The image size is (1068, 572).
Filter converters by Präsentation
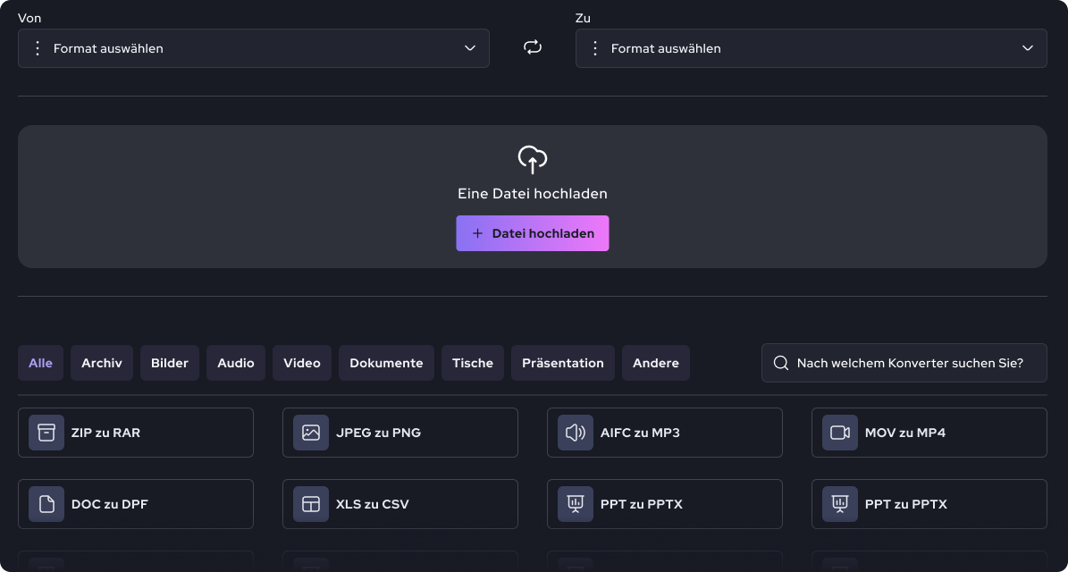(x=563, y=363)
